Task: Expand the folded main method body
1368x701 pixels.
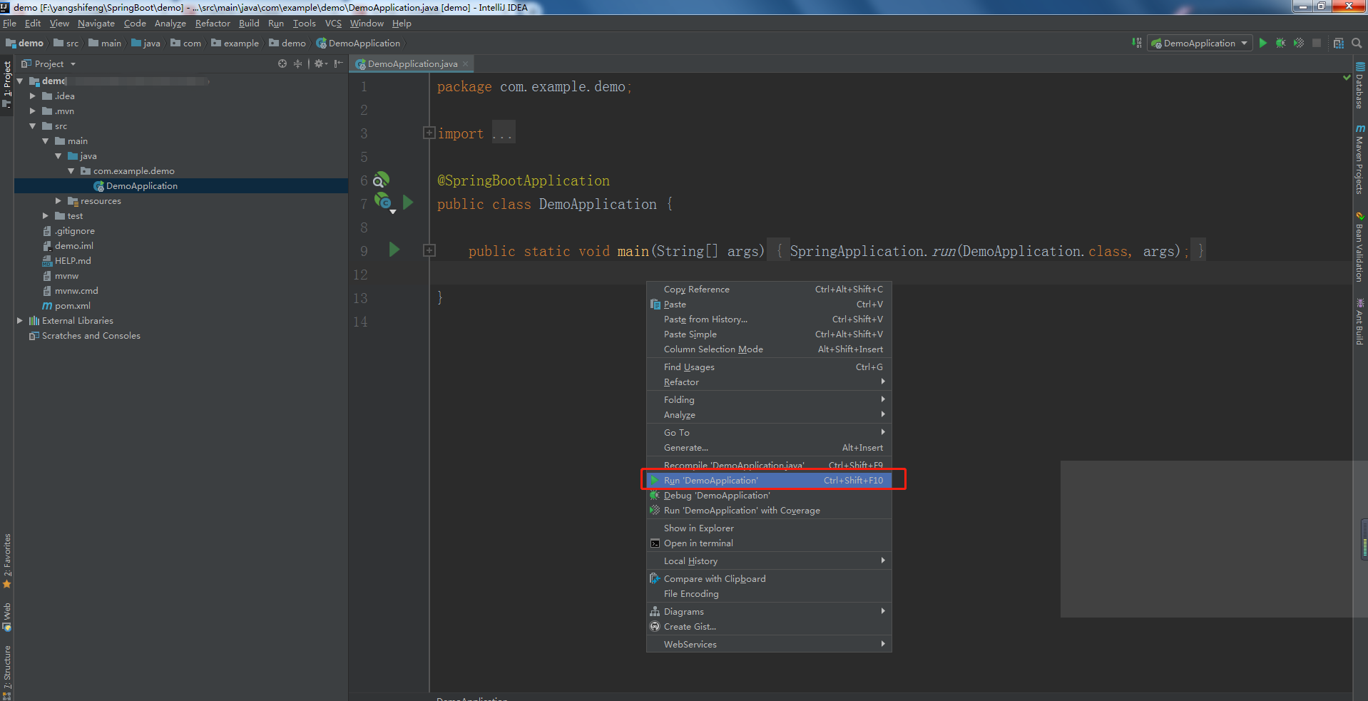Action: pos(429,250)
